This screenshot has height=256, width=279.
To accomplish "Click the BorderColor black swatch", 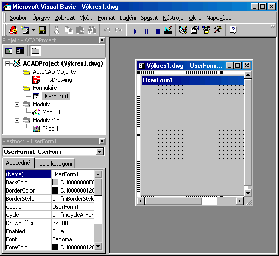I will [x=55, y=190].
